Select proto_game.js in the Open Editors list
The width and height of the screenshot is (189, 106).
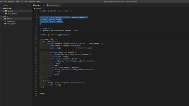(x=12, y=14)
